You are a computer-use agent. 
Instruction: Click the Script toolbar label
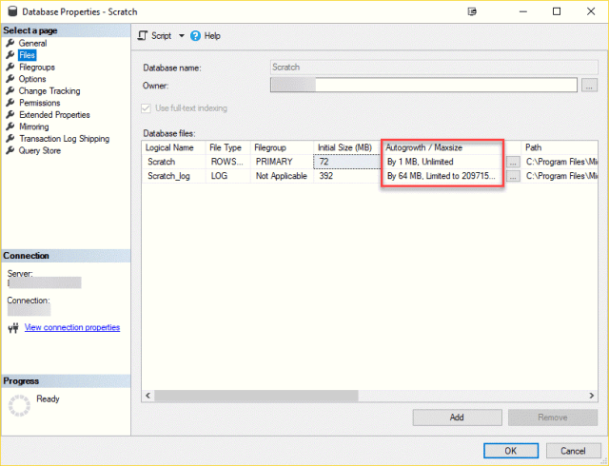[x=161, y=36]
